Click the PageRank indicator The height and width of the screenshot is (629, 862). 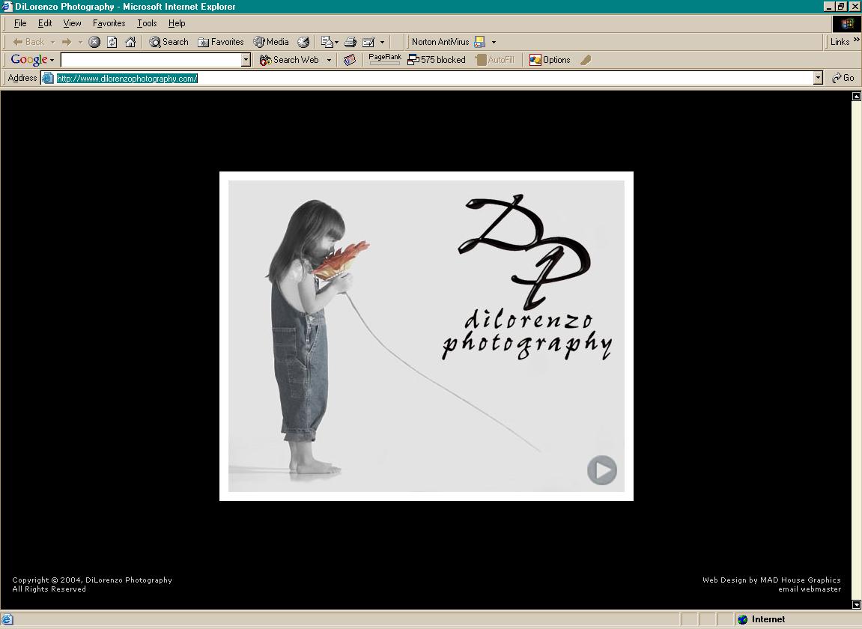[x=385, y=59]
